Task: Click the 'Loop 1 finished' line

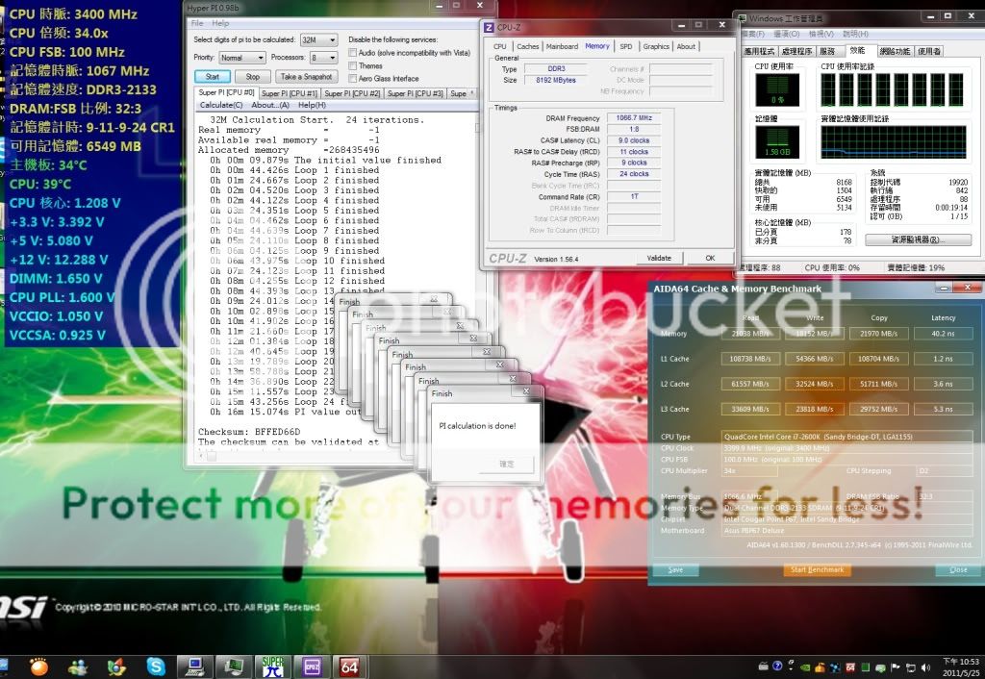Action: click(294, 170)
